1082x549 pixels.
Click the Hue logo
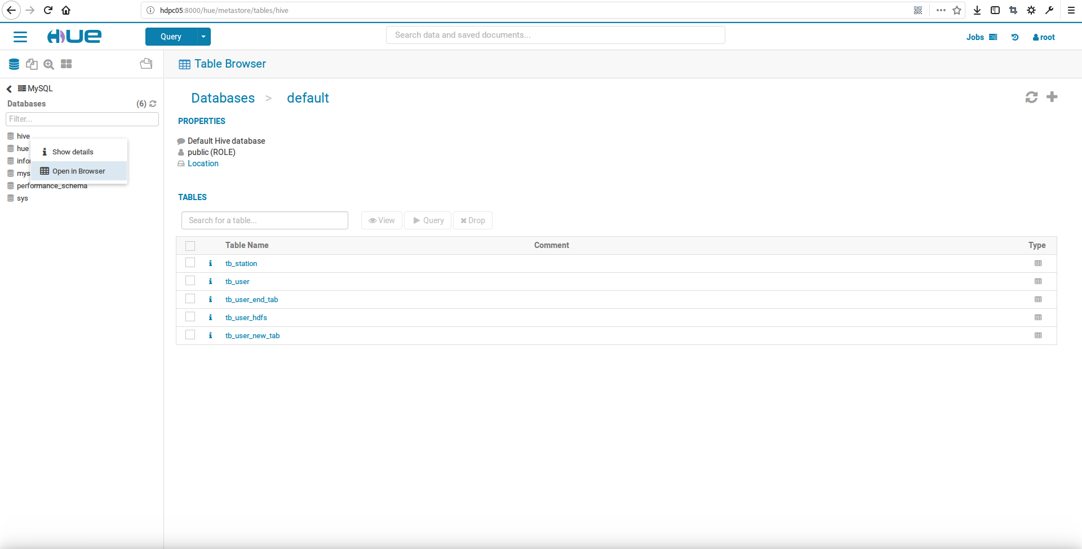coord(74,37)
